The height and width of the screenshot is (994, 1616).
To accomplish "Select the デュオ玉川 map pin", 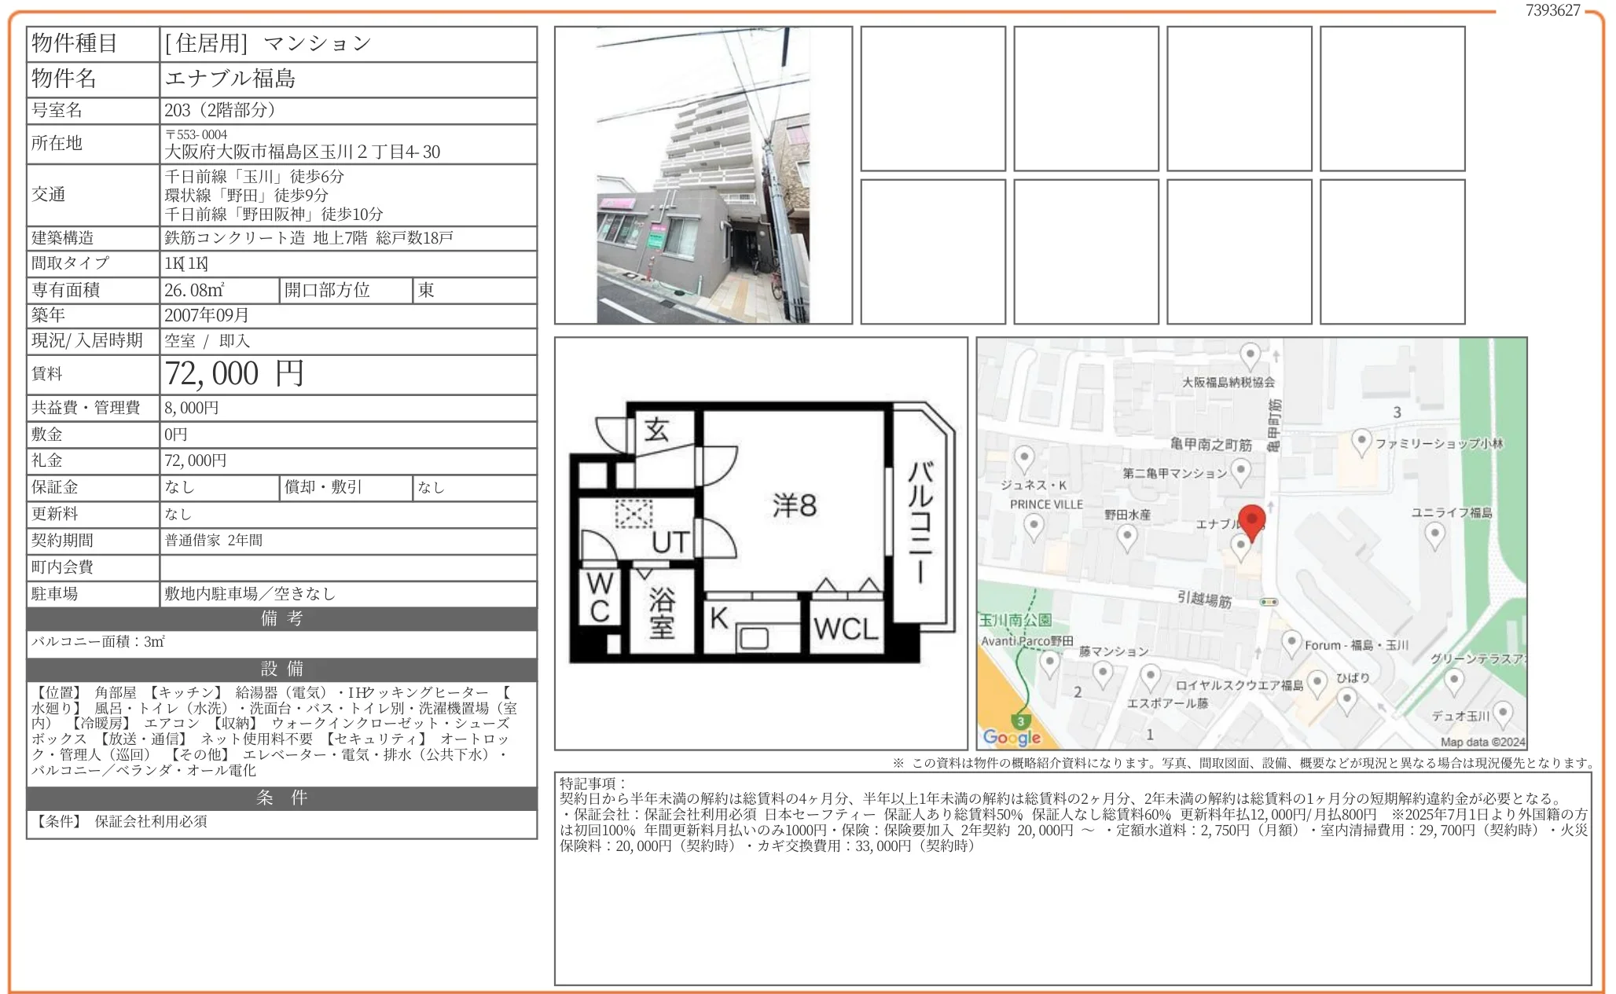I will click(x=1503, y=714).
